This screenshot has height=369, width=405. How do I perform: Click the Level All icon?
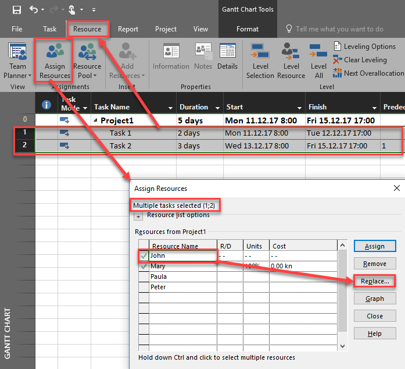coord(318,61)
